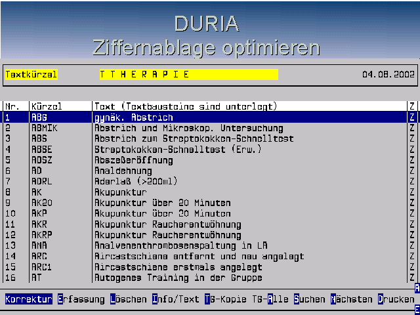Open Info/Text from the command bar
Image resolution: width=420 pixels, height=315 pixels.
176,299
